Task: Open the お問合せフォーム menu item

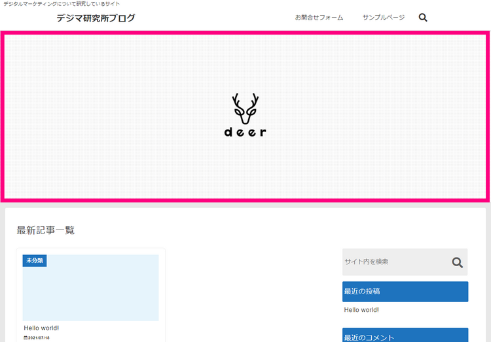Action: [x=319, y=18]
